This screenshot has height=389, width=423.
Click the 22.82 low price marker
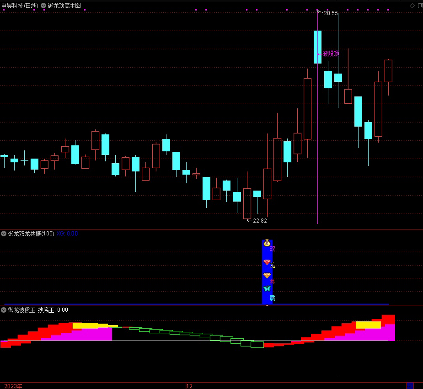[x=259, y=220]
